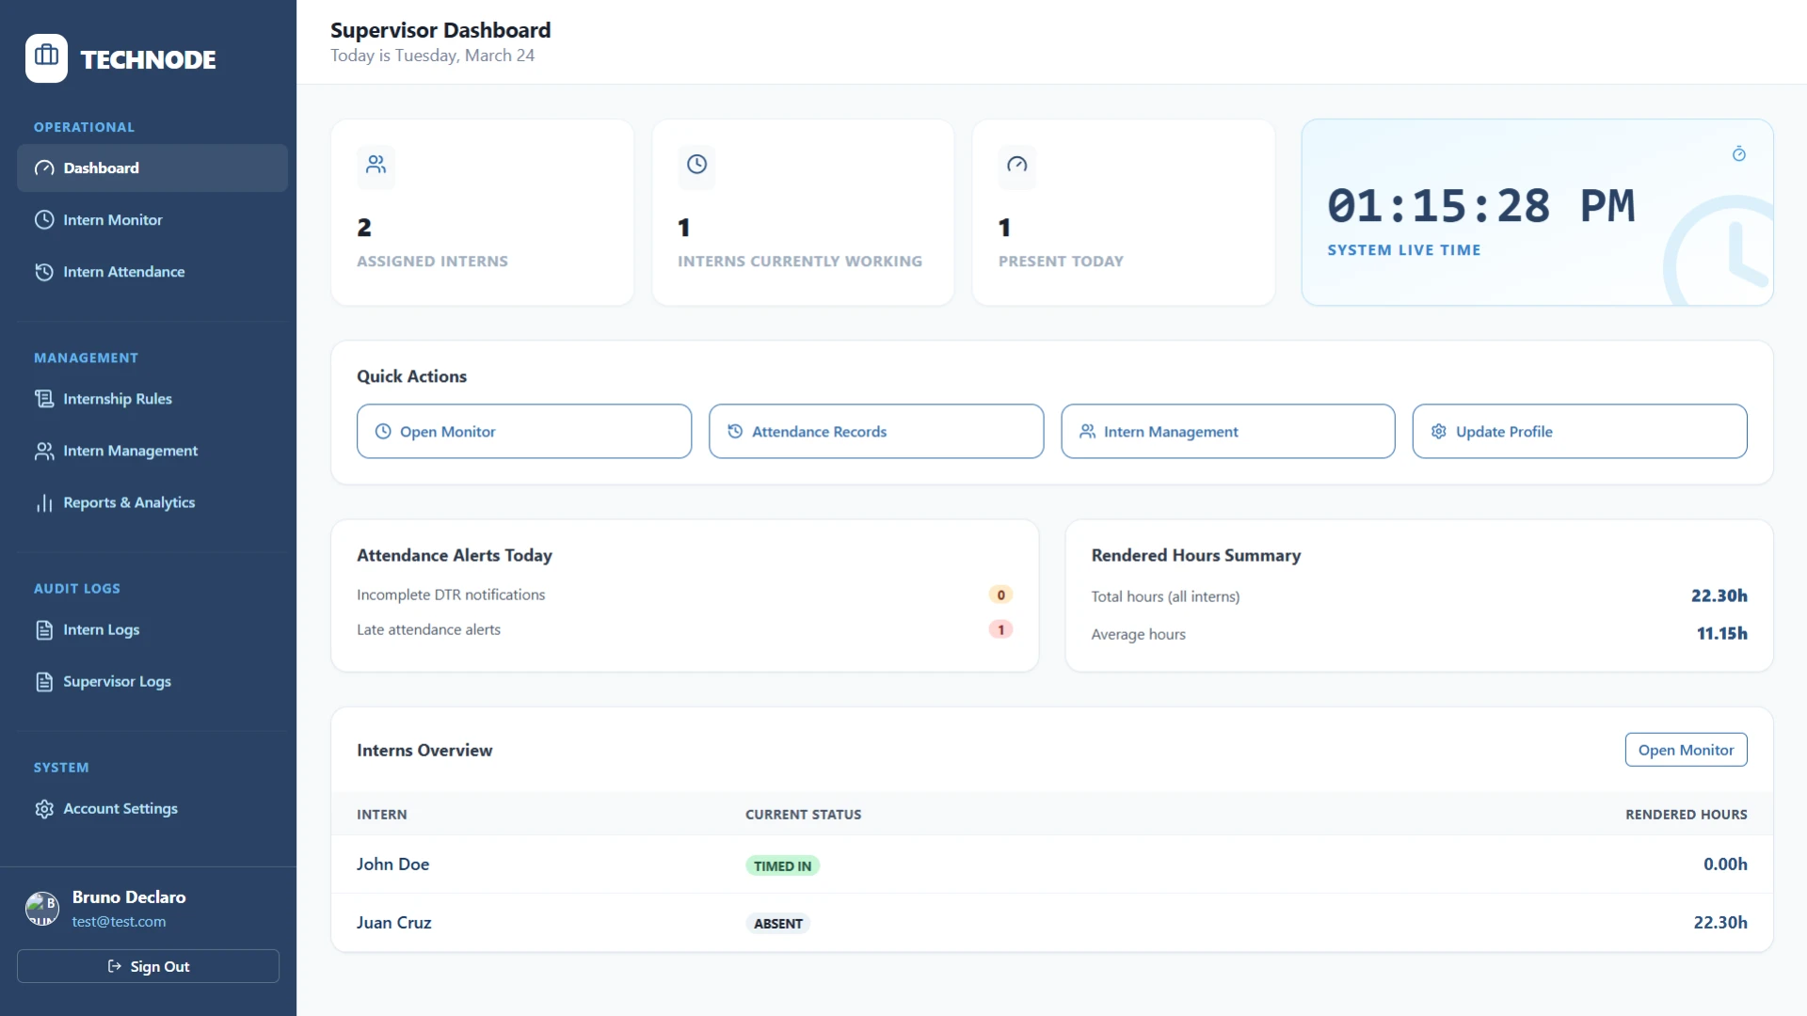Click the Present Today gauge icon
This screenshot has width=1807, height=1016.
[1017, 165]
